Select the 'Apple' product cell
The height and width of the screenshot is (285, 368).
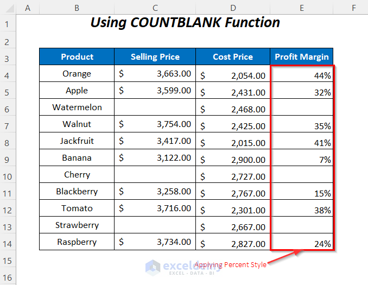coord(77,90)
